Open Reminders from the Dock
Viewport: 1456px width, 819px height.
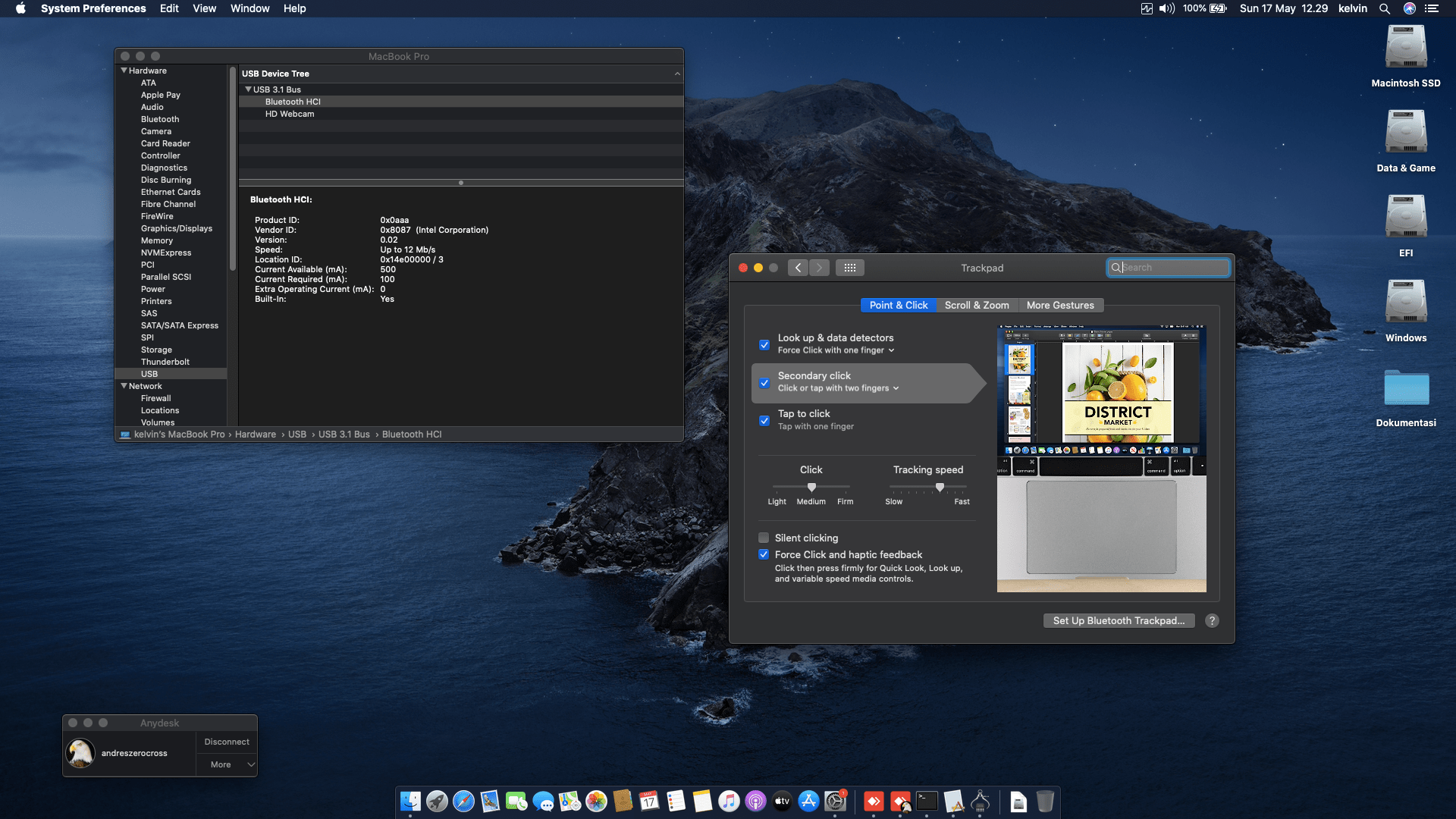coord(676,801)
